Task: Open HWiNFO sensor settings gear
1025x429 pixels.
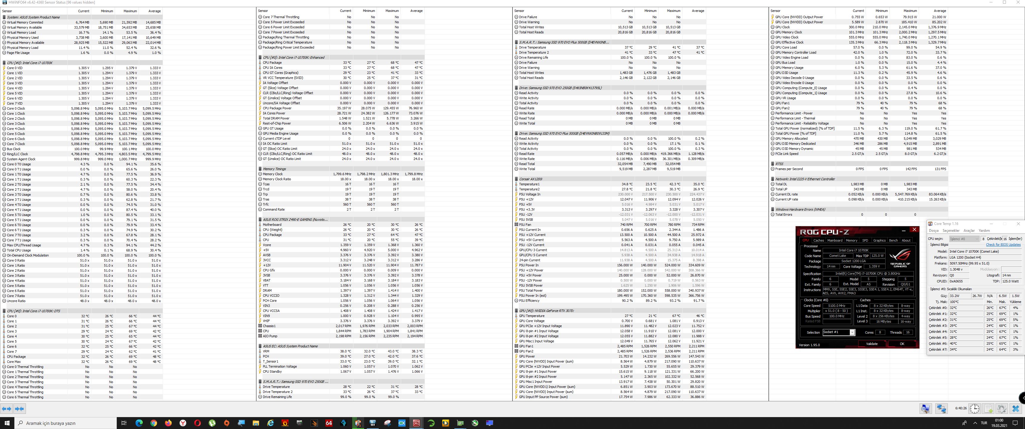Action: (x=1001, y=409)
